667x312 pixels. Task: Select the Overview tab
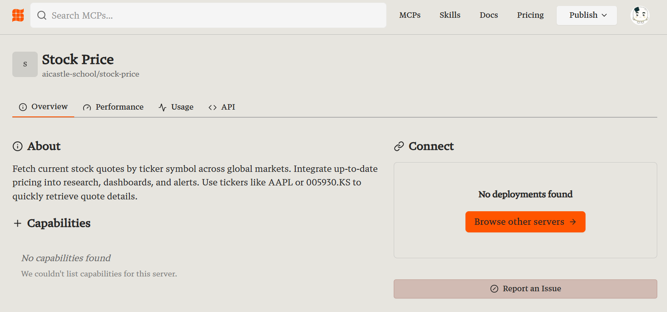click(43, 107)
